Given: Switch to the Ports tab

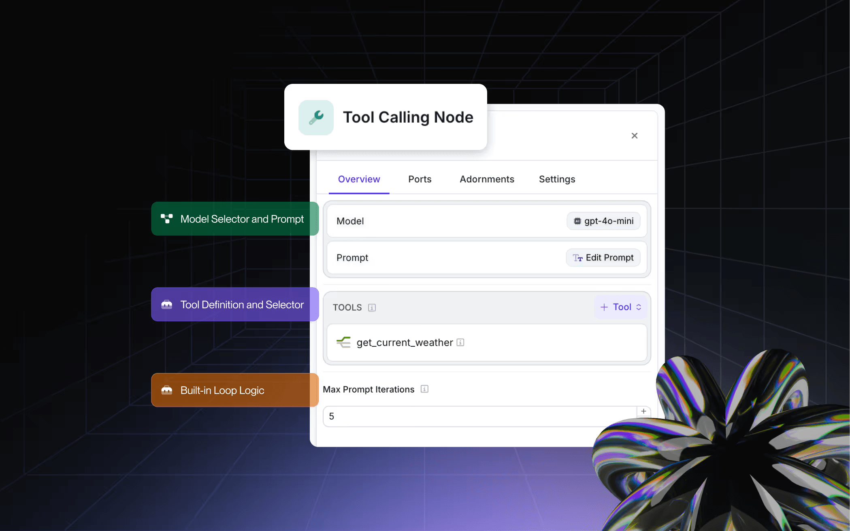Looking at the screenshot, I should [420, 179].
